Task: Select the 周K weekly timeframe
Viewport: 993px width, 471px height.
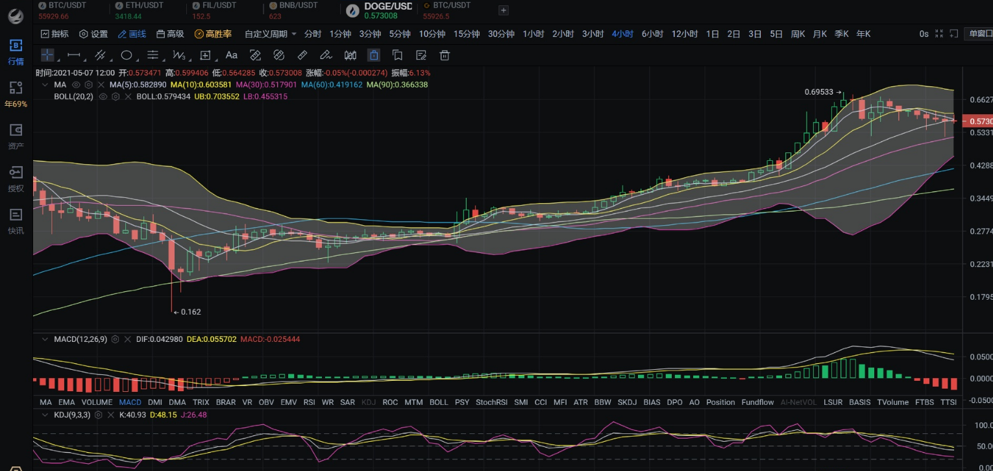Action: pos(798,34)
